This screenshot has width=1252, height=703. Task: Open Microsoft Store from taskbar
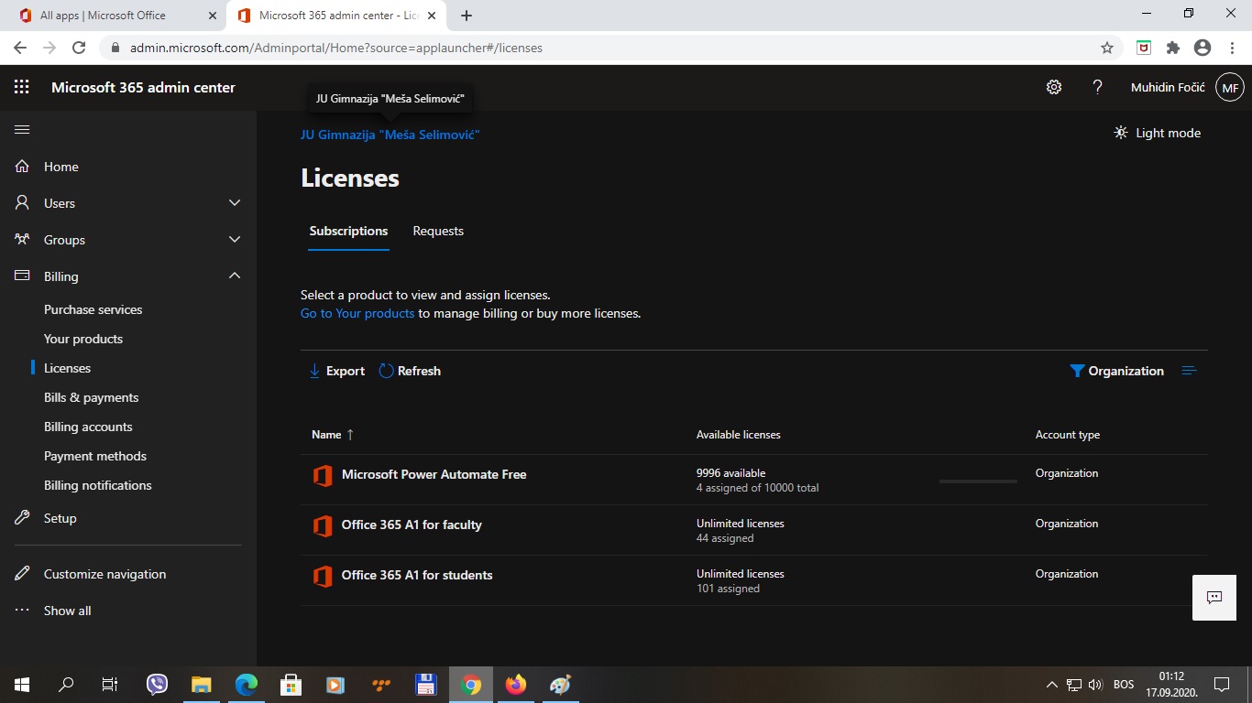coord(291,685)
